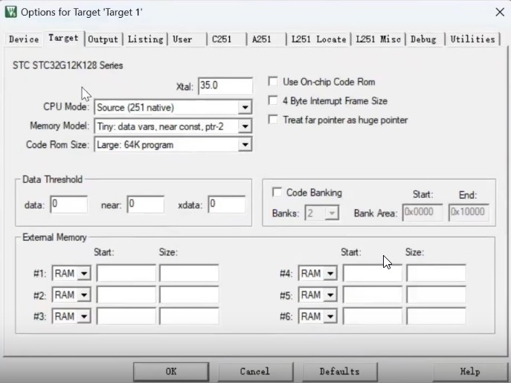Screen dimensions: 511x383
Task: Click the xdata threshold input field
Action: [226, 205]
